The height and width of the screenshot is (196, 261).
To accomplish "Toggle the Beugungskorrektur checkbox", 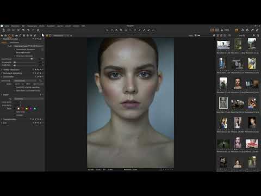I will 15,52.
